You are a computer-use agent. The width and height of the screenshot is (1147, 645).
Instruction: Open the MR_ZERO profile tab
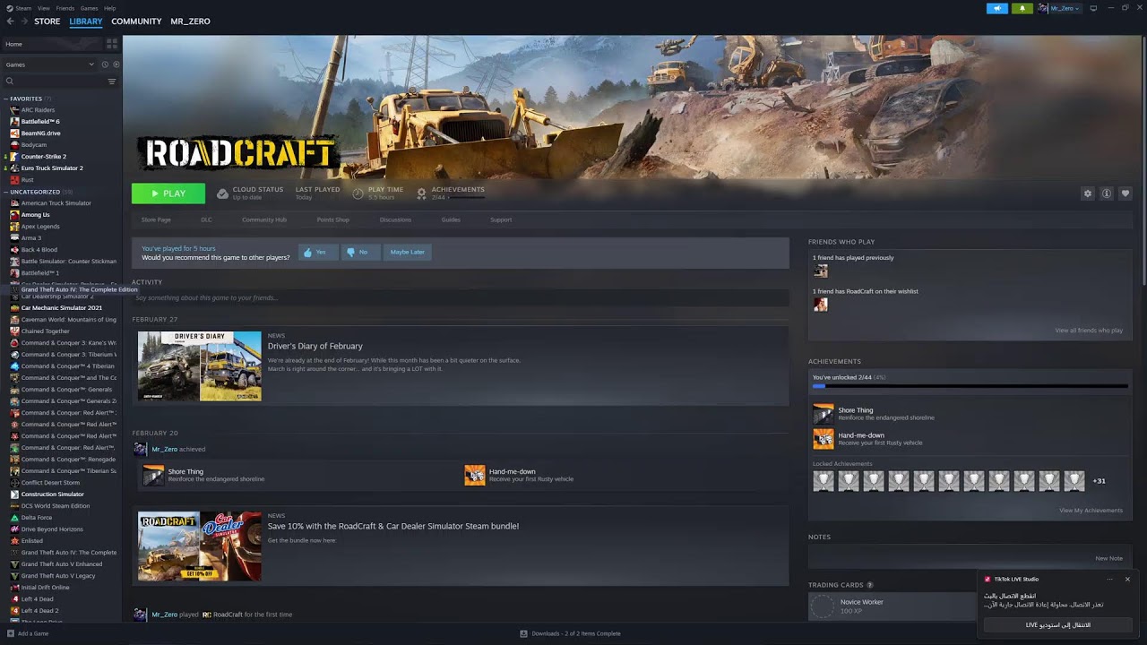(x=191, y=21)
